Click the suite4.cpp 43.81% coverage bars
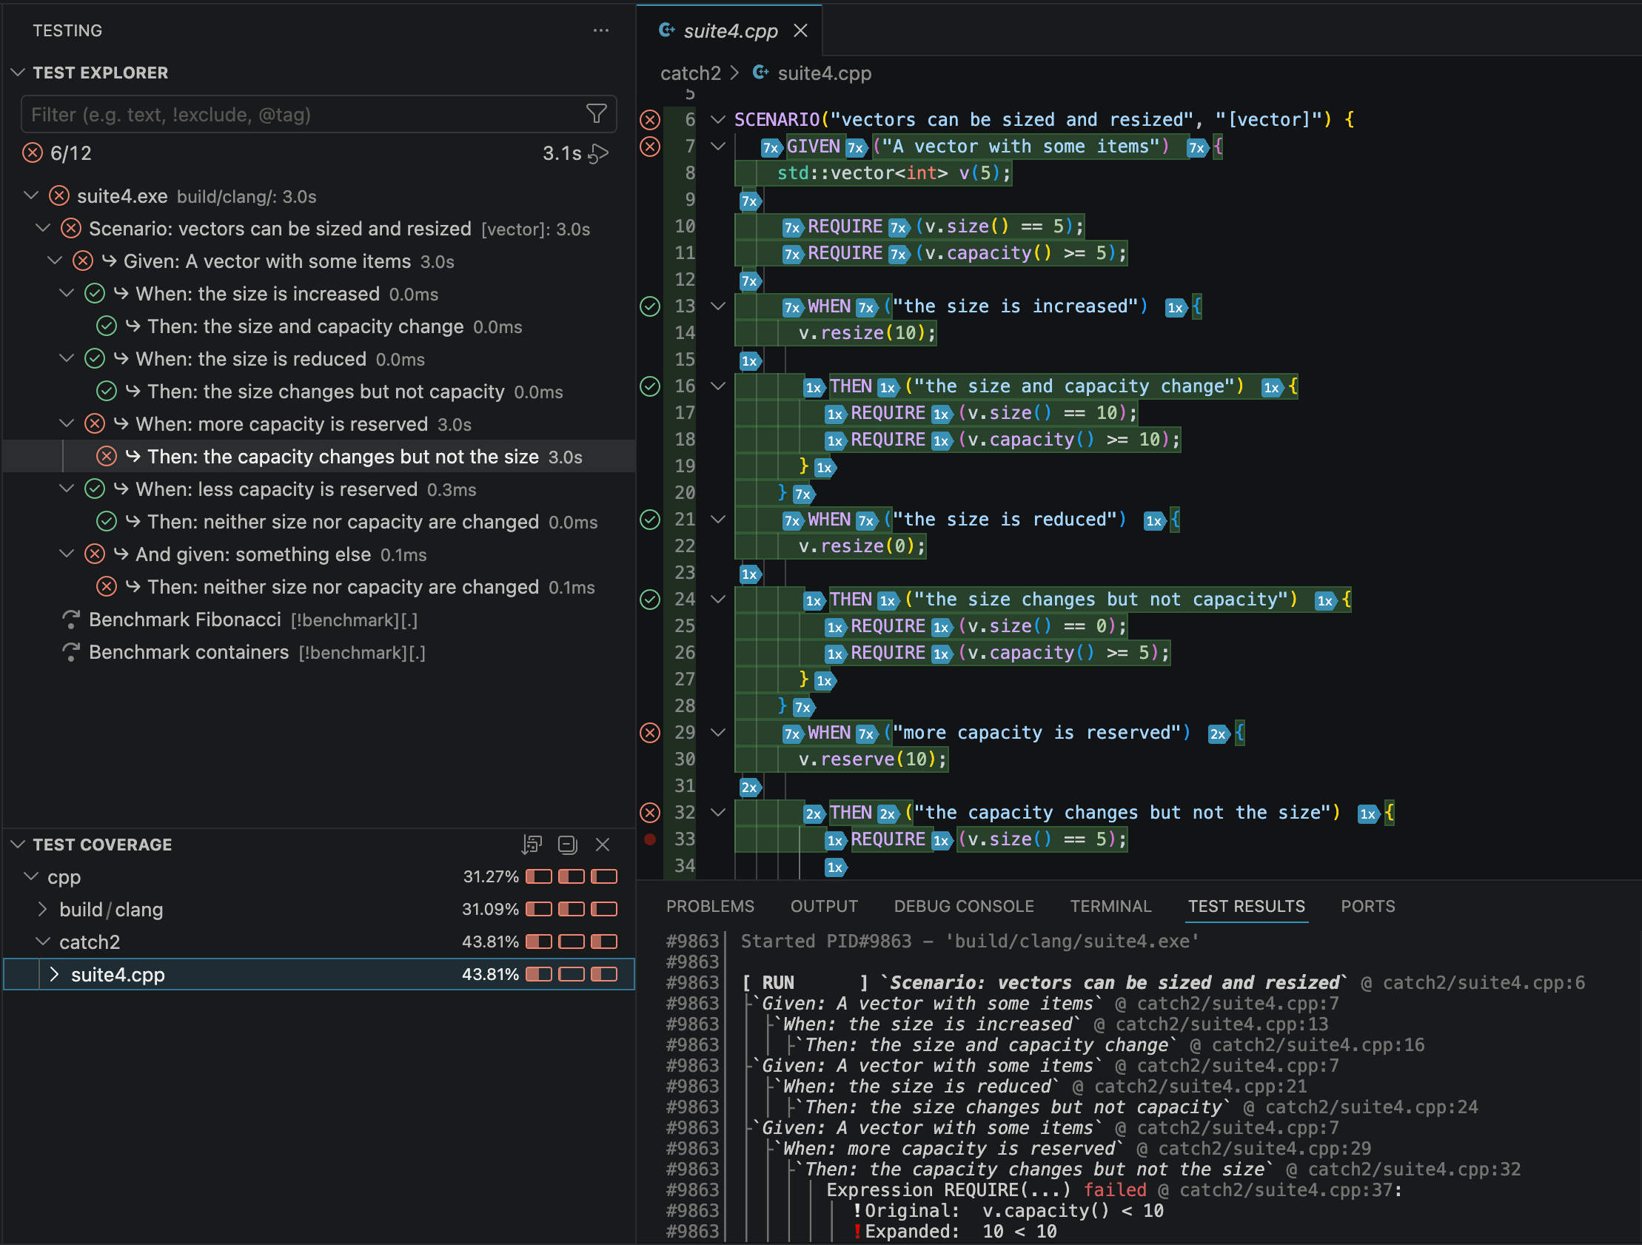 tap(571, 974)
